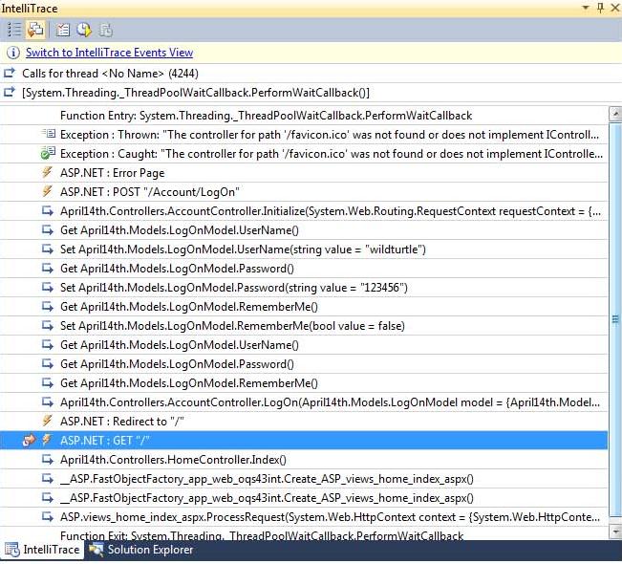Select the AccountController.LogOn call text

(x=330, y=402)
